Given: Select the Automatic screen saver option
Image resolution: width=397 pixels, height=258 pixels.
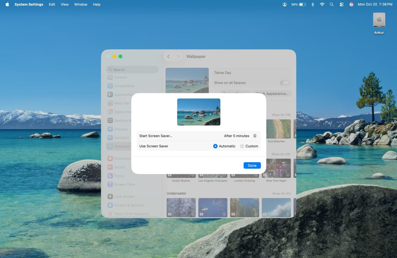Looking at the screenshot, I should click(215, 146).
